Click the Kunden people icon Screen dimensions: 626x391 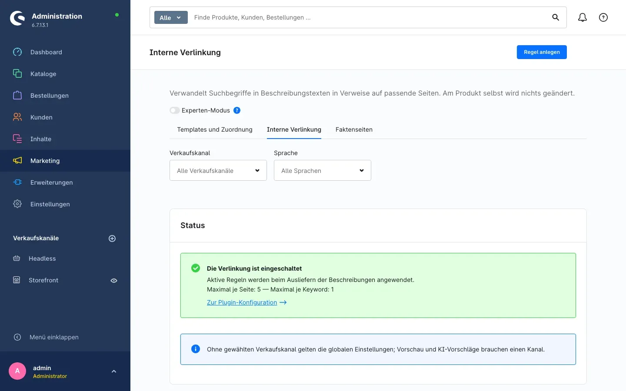(17, 117)
